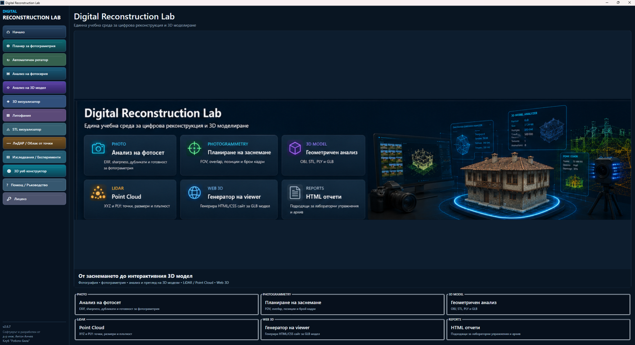635x345 pixels.
Task: Click the orange dots icon in the LIDAR card
Action: tap(98, 192)
